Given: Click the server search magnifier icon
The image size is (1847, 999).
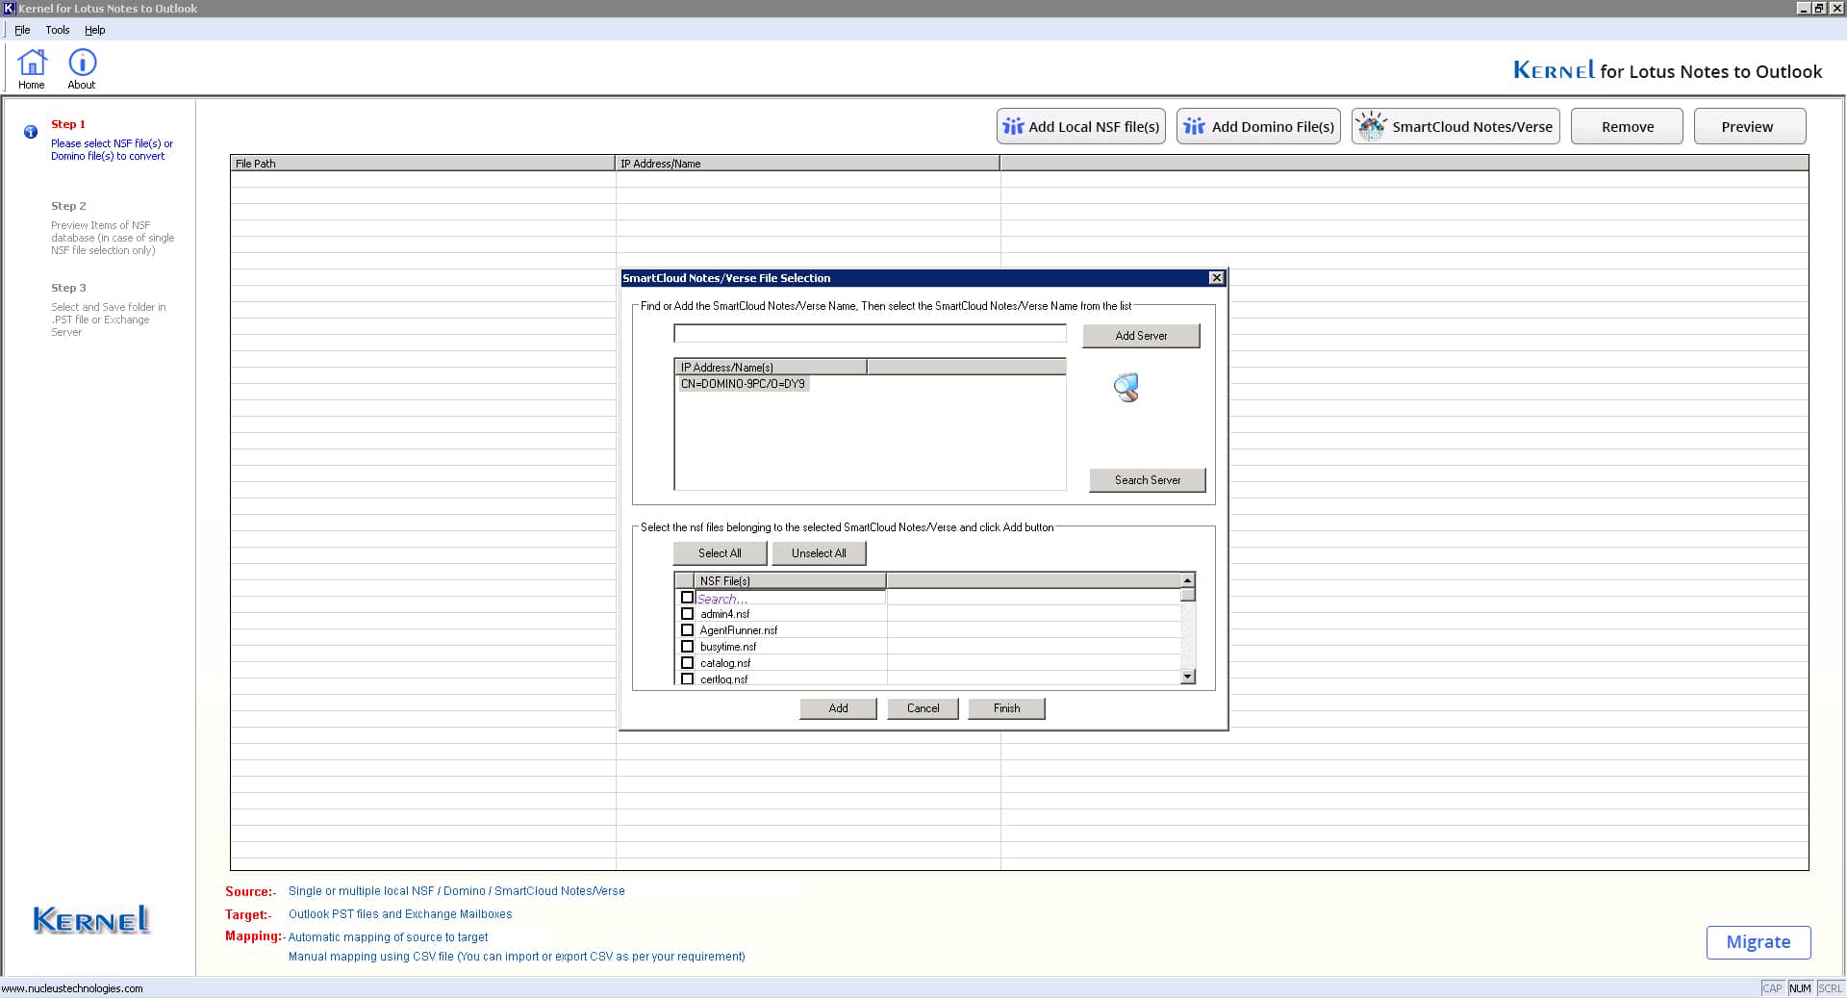Looking at the screenshot, I should (1126, 388).
